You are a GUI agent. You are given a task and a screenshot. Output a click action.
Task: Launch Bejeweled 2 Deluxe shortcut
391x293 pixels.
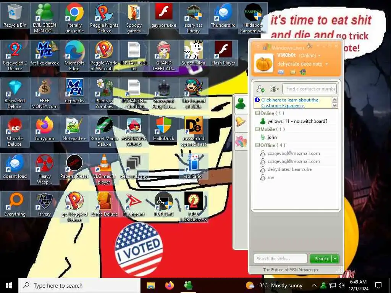[x=15, y=56]
